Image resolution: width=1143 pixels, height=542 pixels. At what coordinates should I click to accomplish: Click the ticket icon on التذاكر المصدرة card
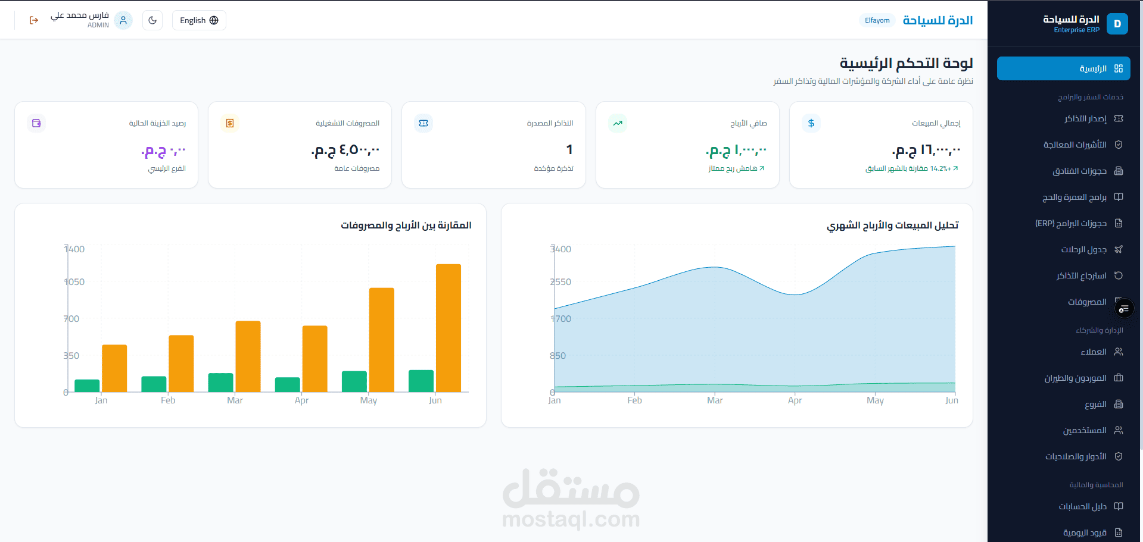click(423, 123)
